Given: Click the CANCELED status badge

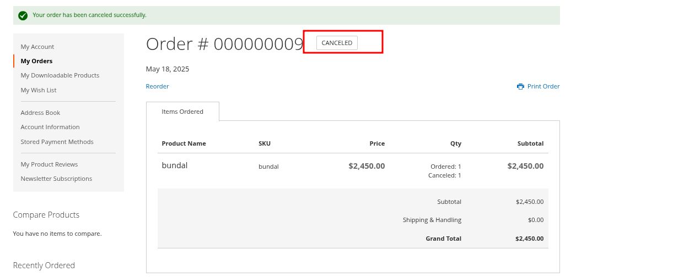Looking at the screenshot, I should point(337,43).
